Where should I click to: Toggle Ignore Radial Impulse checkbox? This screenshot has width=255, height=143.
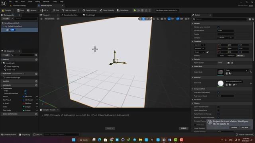click(x=218, y=107)
